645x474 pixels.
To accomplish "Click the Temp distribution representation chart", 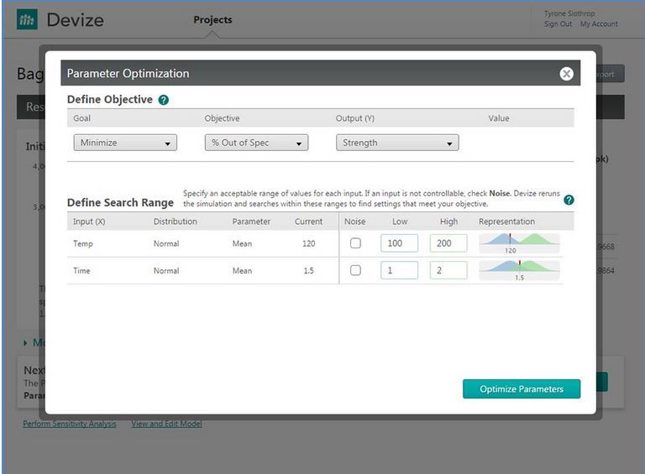I will 519,243.
